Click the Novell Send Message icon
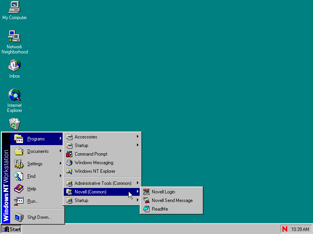313x234 pixels. click(x=146, y=200)
